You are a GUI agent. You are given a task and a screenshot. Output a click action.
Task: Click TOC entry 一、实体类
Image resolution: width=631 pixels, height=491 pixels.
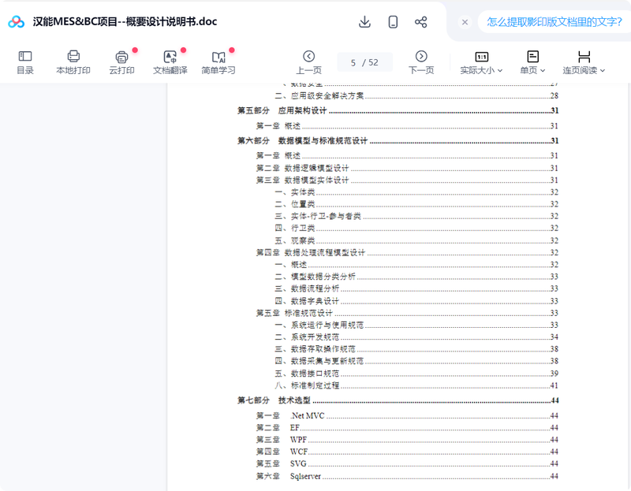pyautogui.click(x=416, y=192)
